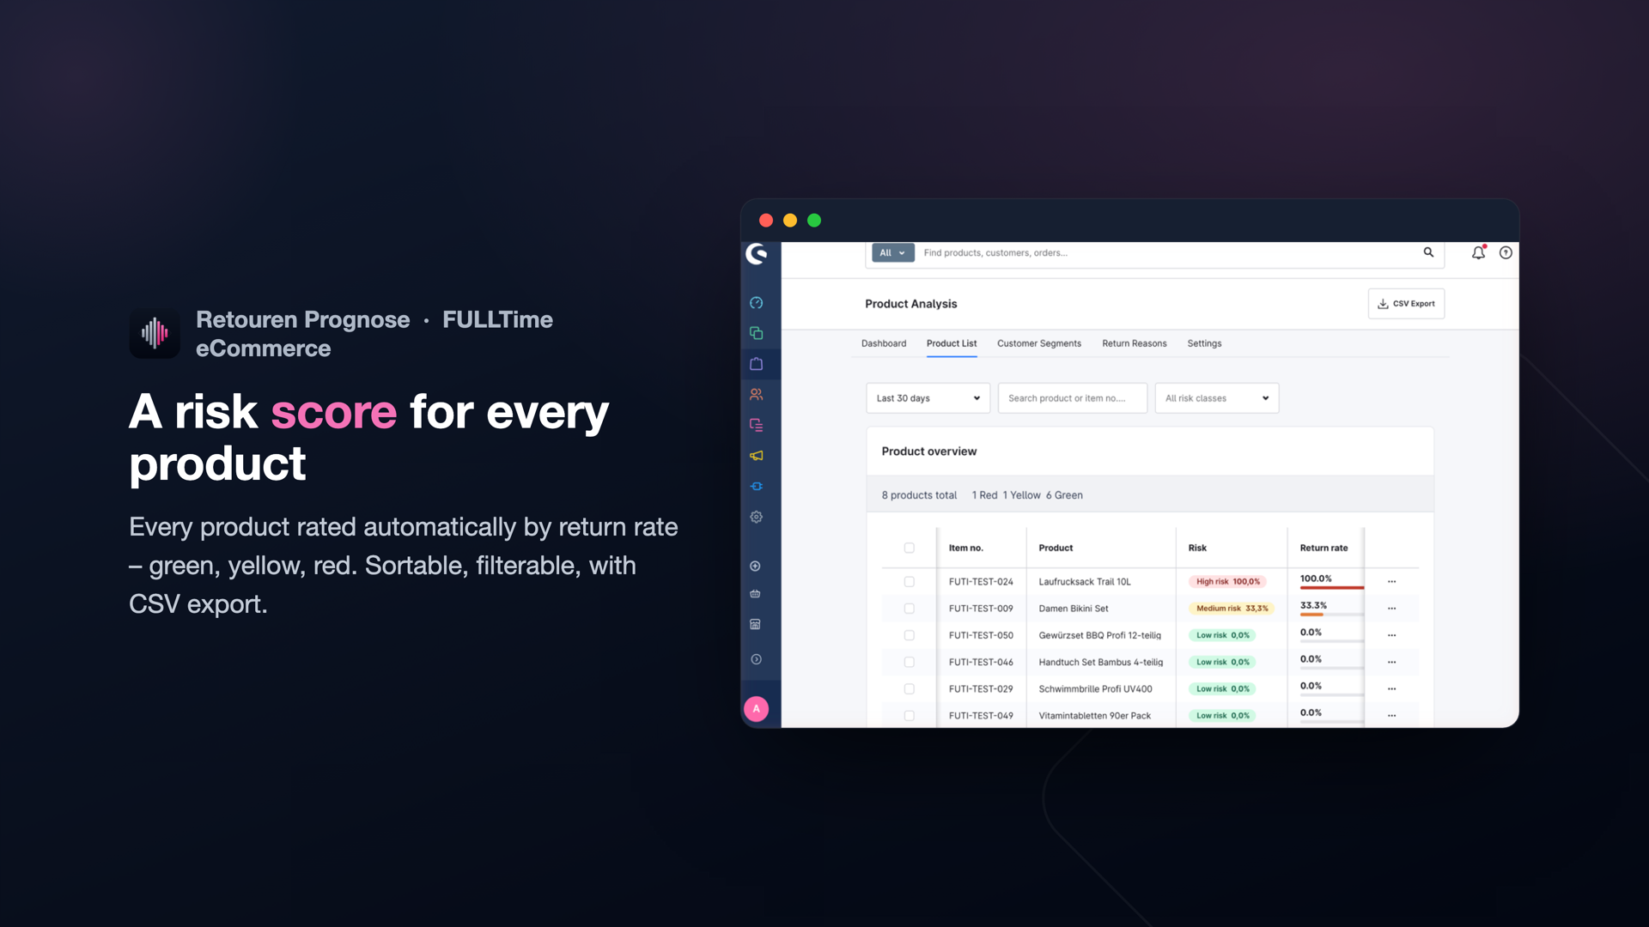Click the Retouren Prognose app logo icon
This screenshot has height=927, width=1649.
[155, 333]
